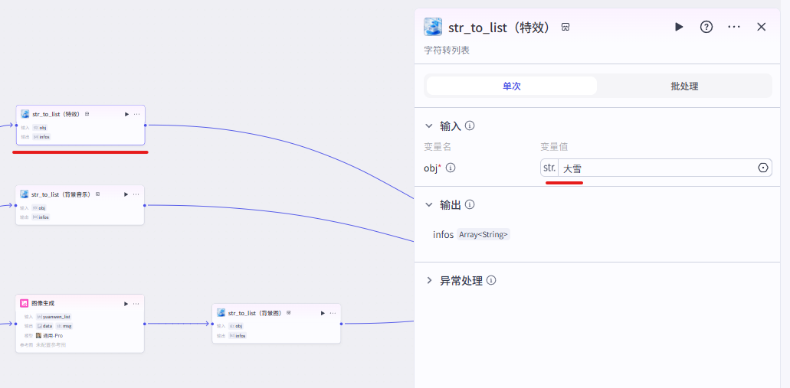Viewport: 790px width, 388px height.
Task: Click the 字符转列表 description text
Action: (x=447, y=51)
